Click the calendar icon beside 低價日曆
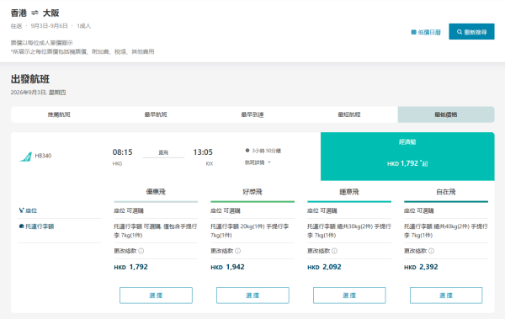This screenshot has height=319, width=505. coord(413,32)
